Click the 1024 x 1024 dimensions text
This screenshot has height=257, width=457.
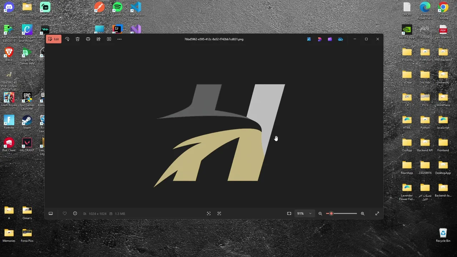pos(97,213)
